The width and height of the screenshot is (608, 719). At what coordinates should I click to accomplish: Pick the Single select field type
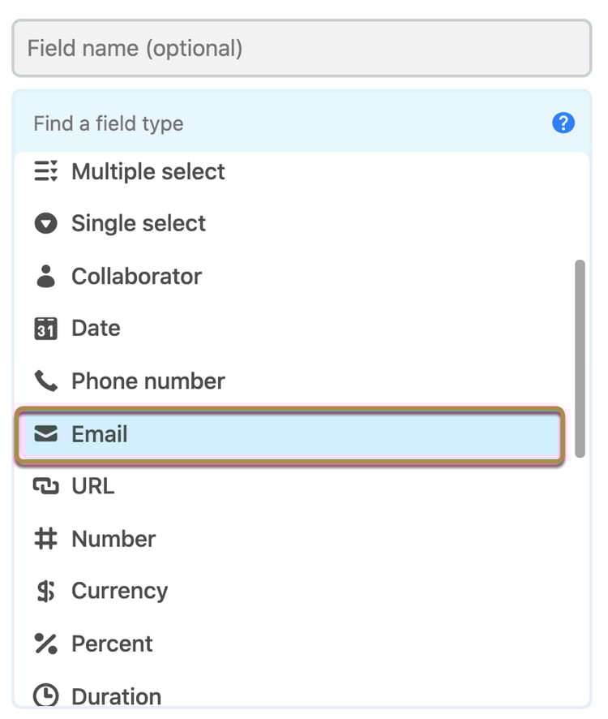(x=139, y=223)
